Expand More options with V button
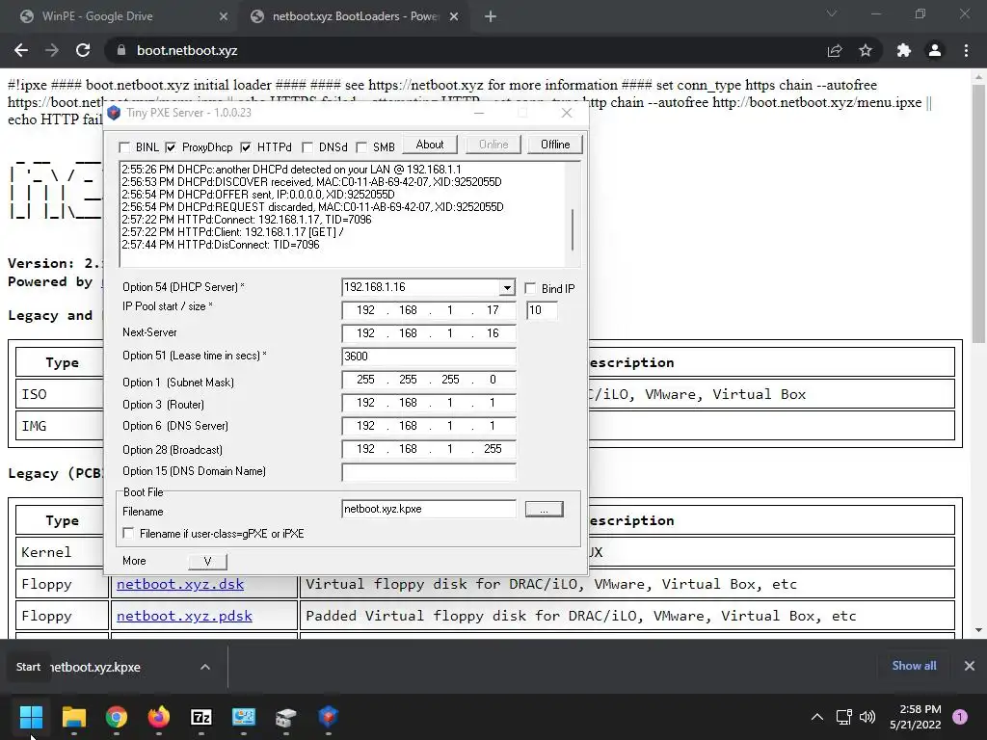This screenshot has width=987, height=740. click(207, 562)
